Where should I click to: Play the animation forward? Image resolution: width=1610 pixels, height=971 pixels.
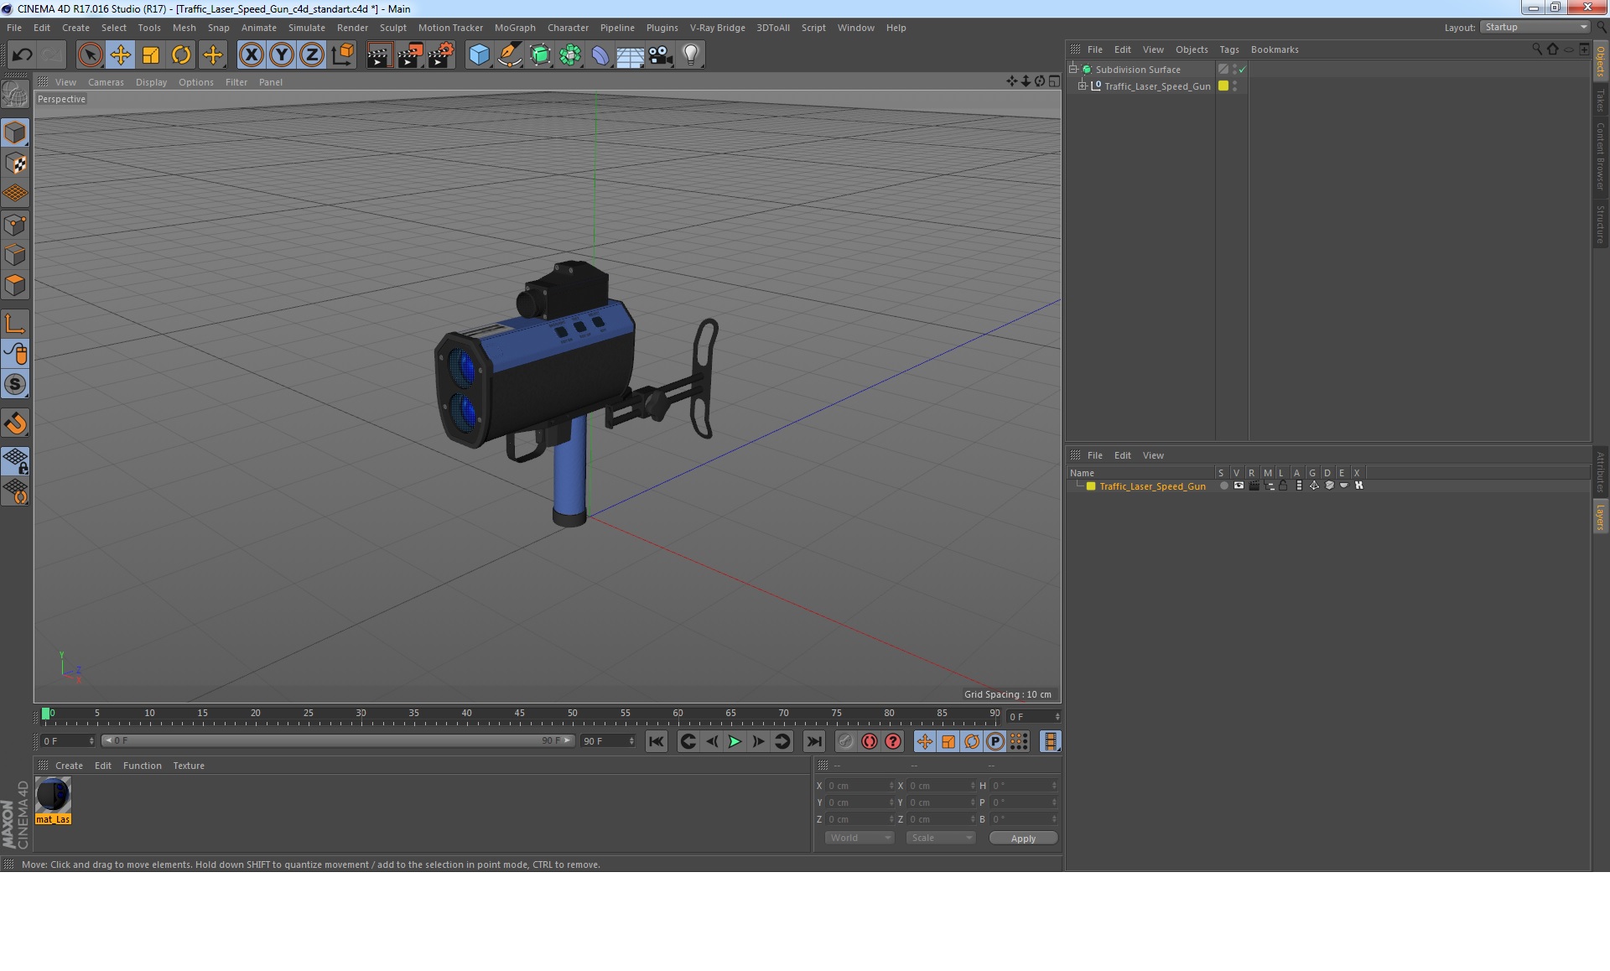tap(735, 741)
